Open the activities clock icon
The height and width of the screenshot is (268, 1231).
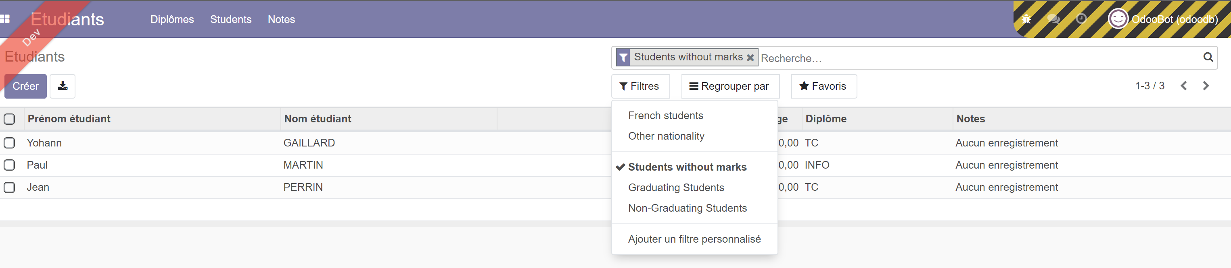[x=1081, y=19]
